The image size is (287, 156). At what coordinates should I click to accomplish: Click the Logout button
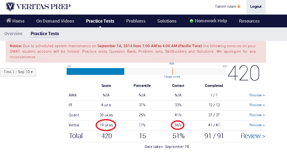point(256,7)
